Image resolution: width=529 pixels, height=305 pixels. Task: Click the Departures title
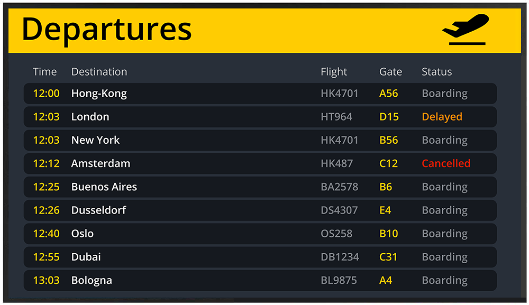pyautogui.click(x=106, y=29)
